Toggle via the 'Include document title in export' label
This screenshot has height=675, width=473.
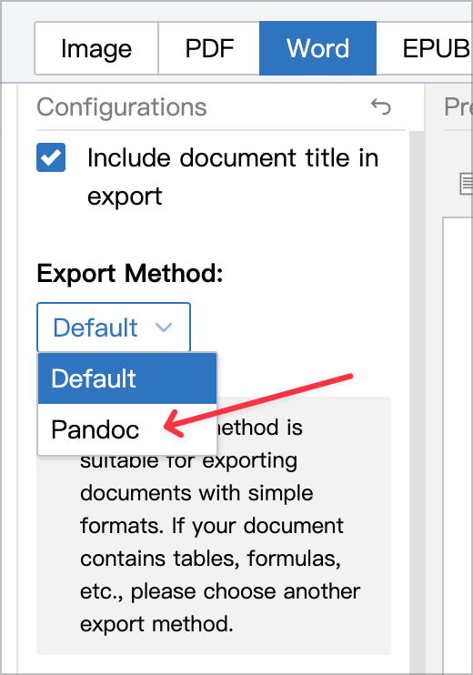click(233, 176)
